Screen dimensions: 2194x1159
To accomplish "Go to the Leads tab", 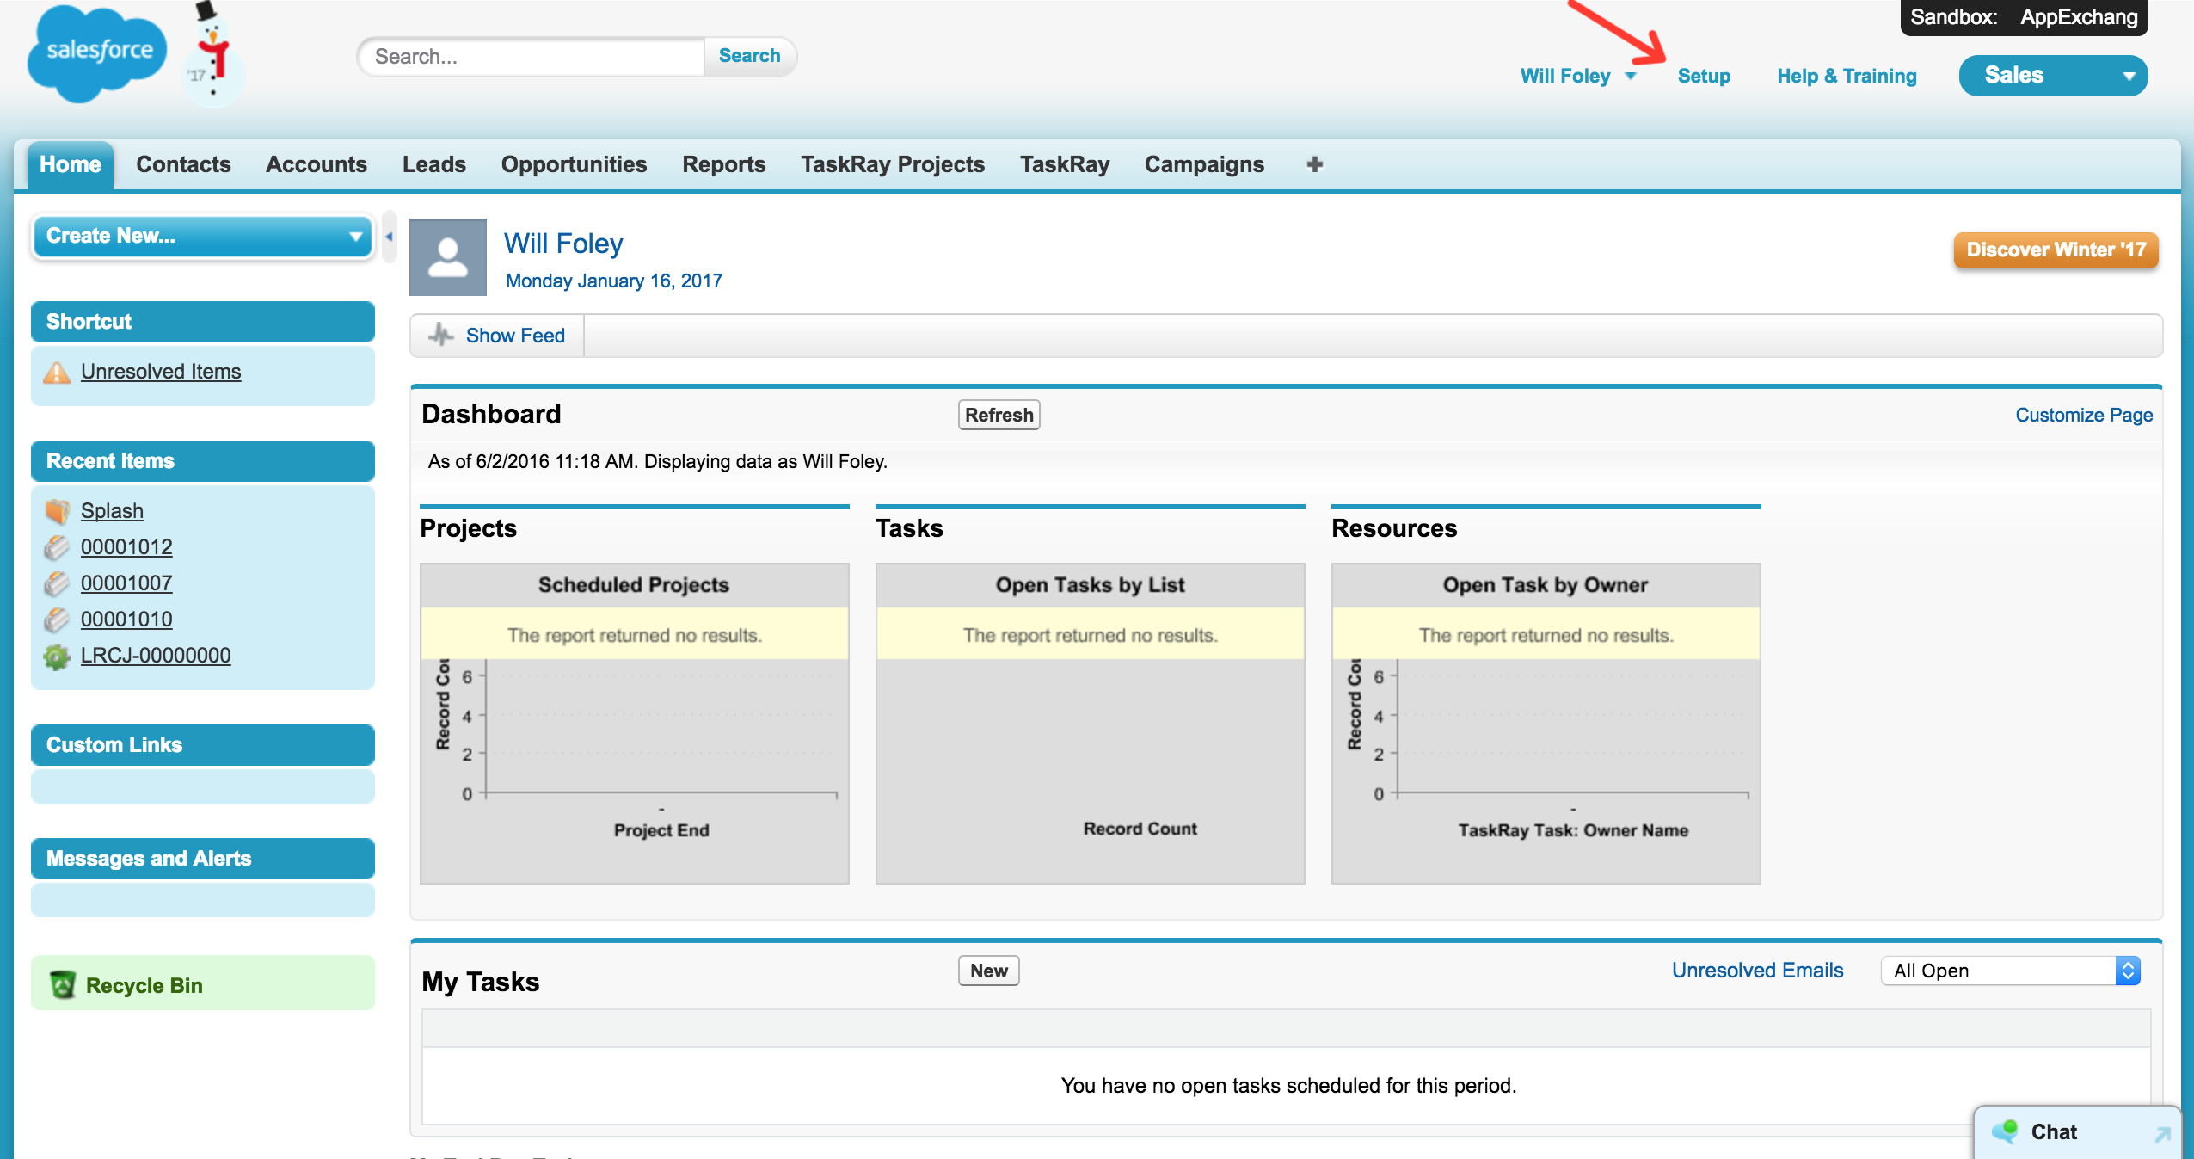I will (434, 164).
